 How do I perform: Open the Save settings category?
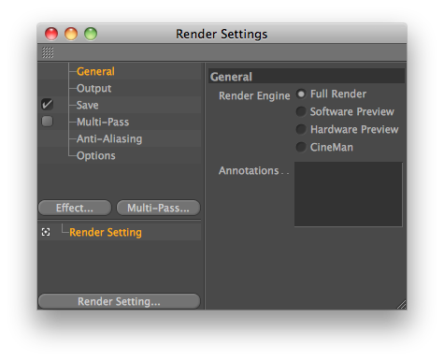pyautogui.click(x=88, y=105)
